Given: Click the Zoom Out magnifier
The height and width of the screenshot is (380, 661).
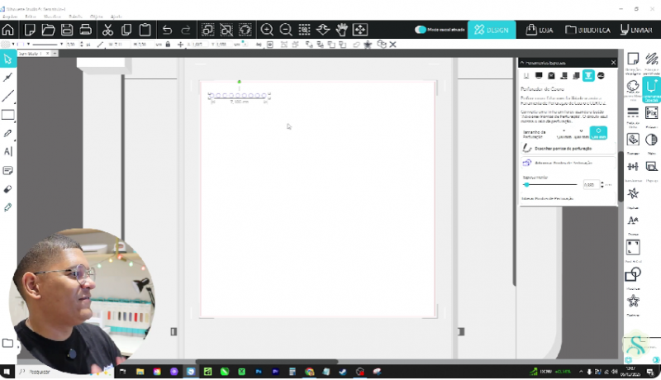Looking at the screenshot, I should pos(285,30).
